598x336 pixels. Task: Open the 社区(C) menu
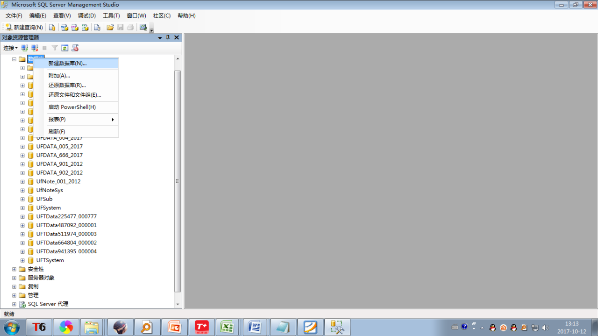click(x=162, y=16)
